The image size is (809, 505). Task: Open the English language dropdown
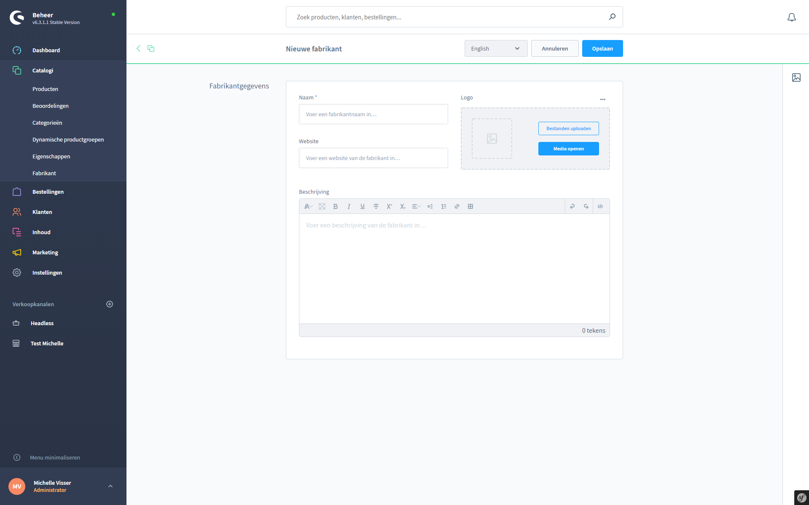tap(495, 48)
